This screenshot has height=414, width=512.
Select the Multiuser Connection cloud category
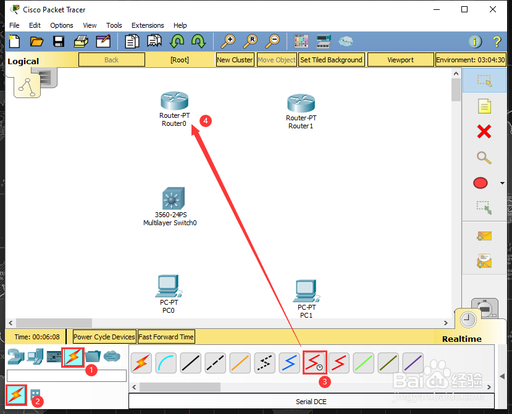112,356
